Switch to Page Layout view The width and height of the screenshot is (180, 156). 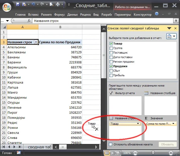(x=113, y=153)
